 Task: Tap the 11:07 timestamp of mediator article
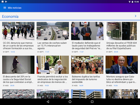(x=81, y=52)
